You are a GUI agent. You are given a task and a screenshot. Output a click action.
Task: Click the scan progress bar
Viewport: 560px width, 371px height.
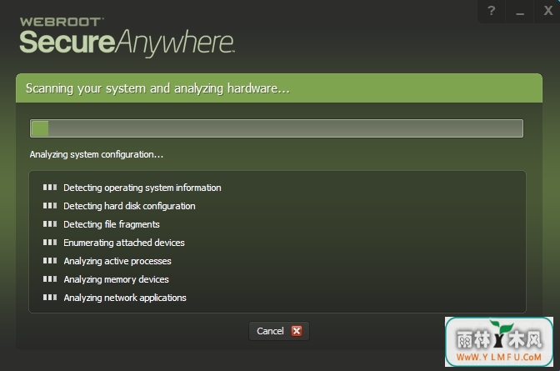[277, 128]
